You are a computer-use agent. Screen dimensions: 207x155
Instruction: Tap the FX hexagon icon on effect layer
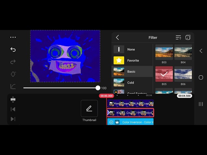pyautogui.click(x=111, y=122)
